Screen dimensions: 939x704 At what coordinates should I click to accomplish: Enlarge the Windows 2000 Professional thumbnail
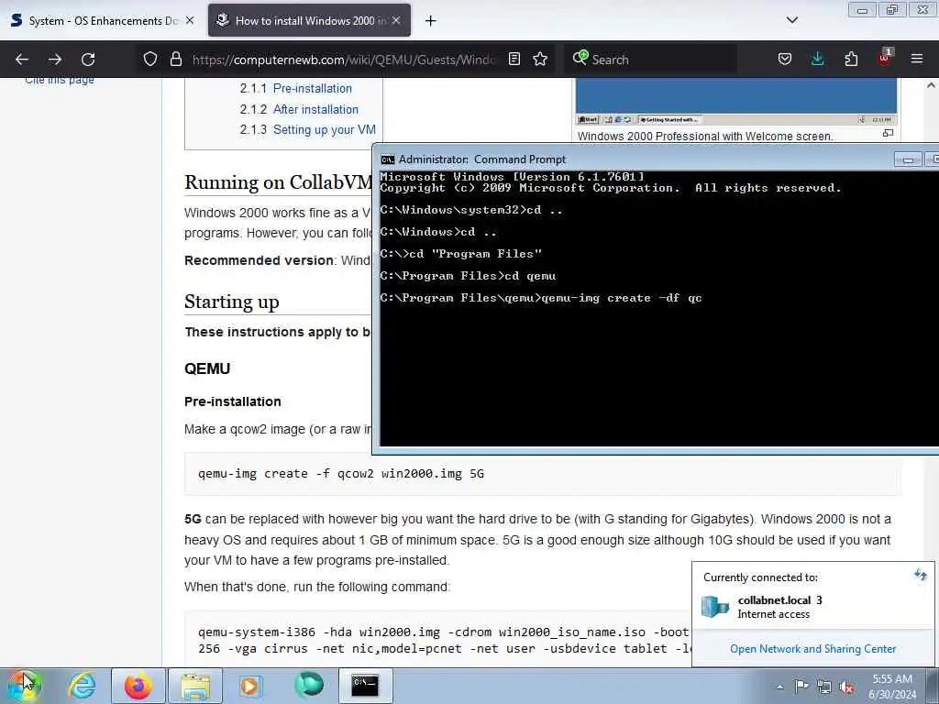click(x=888, y=134)
